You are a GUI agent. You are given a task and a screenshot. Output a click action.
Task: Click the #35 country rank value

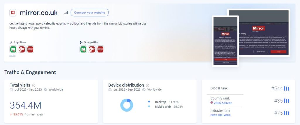(x=278, y=101)
